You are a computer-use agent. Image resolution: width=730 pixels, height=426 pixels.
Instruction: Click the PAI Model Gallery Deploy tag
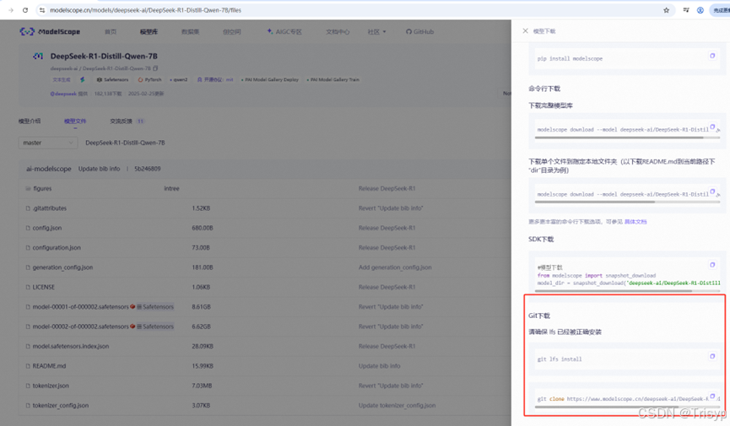pyautogui.click(x=270, y=79)
